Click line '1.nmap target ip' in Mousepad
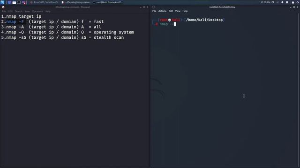This screenshot has width=300, height=168. coord(21,16)
